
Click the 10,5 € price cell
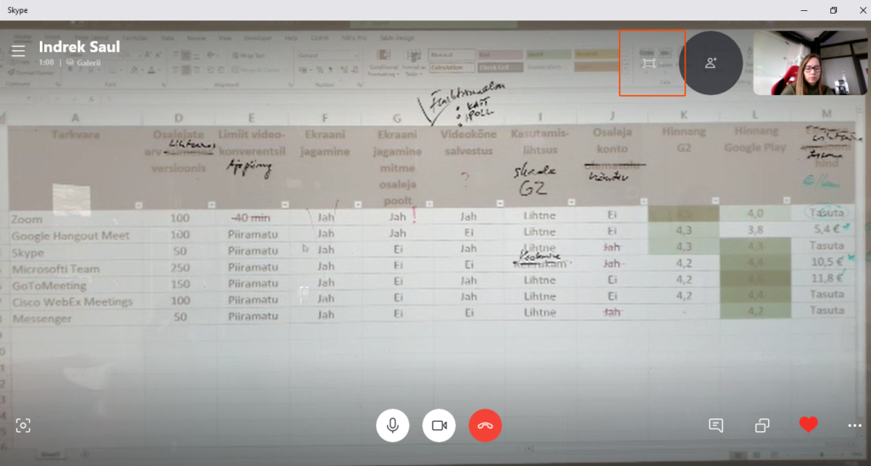click(x=827, y=261)
